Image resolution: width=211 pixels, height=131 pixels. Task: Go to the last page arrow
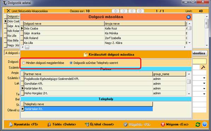(x=140, y=11)
